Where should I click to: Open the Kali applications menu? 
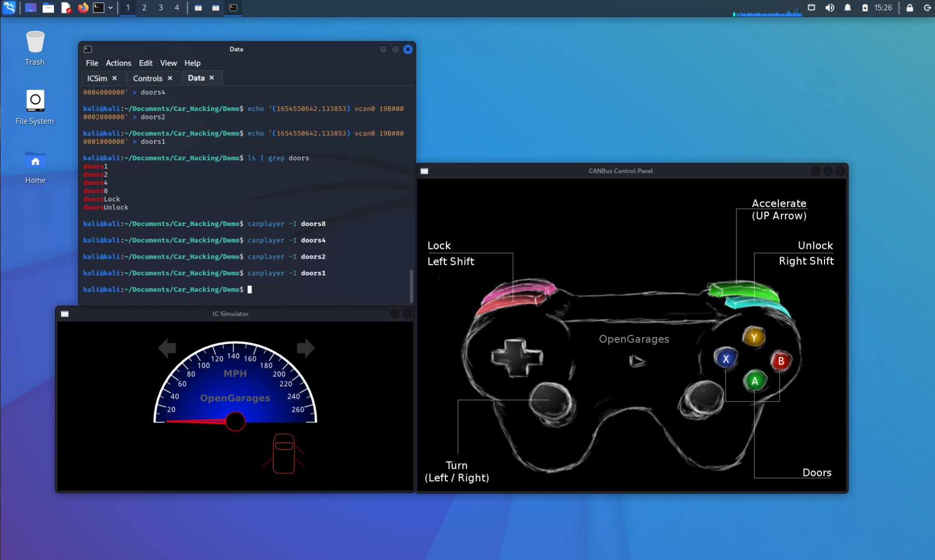tap(9, 8)
